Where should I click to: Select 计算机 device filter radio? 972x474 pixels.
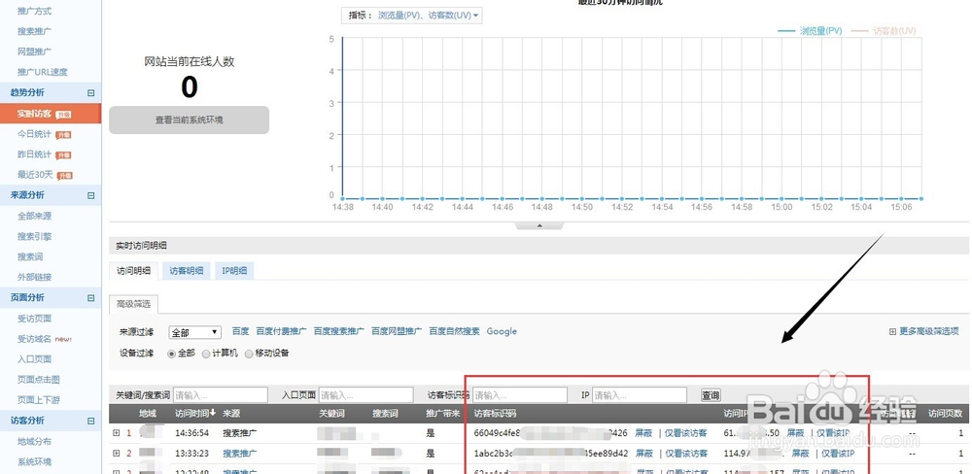pyautogui.click(x=206, y=354)
